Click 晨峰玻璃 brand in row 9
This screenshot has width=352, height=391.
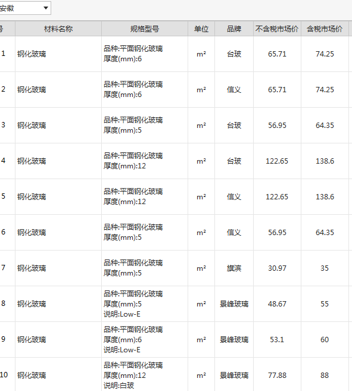(234, 339)
